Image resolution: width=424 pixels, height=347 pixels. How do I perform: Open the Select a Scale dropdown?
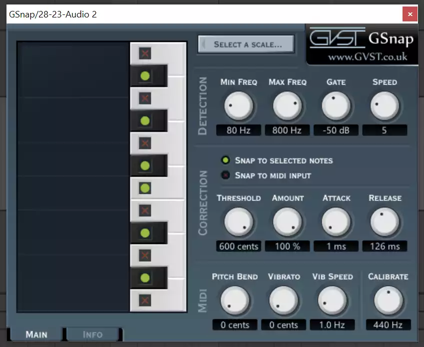[246, 44]
